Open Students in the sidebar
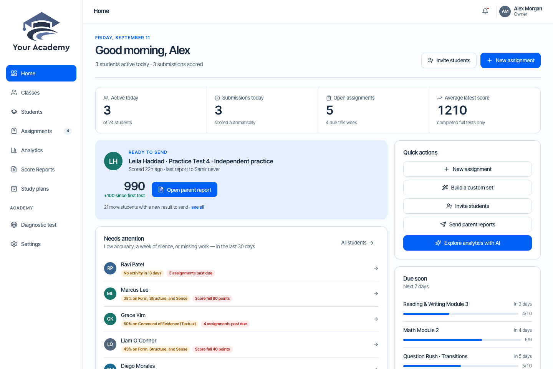The image size is (553, 369). coord(41,112)
